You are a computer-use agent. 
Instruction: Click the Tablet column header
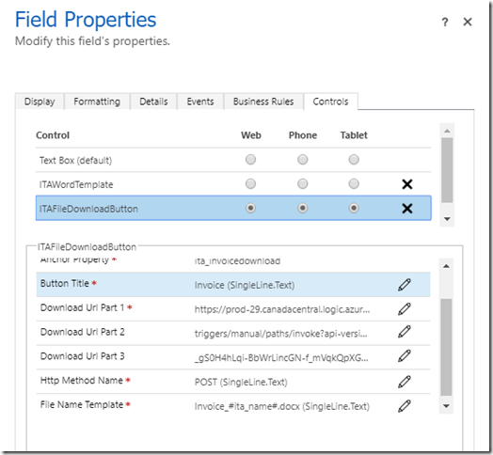[354, 135]
